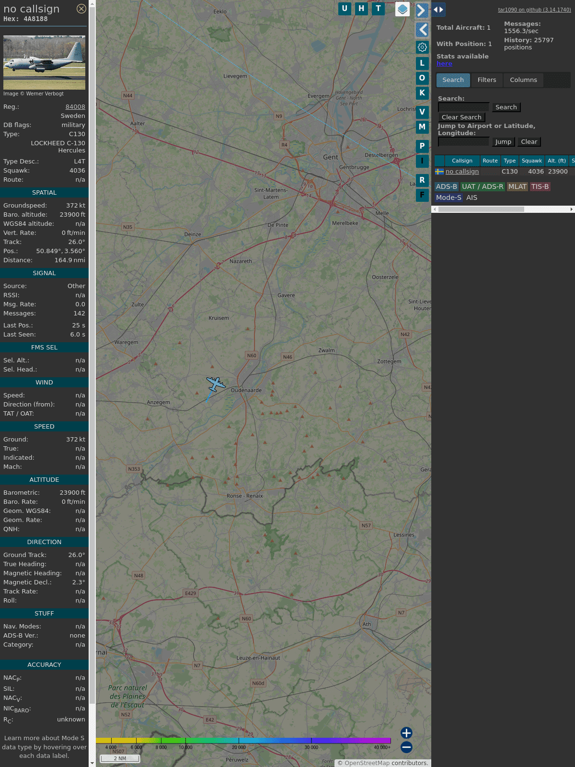
Task: Open registration 84008 link
Action: point(75,107)
